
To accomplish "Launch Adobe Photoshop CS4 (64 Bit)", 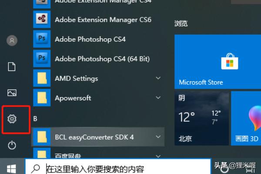I will (102, 59).
